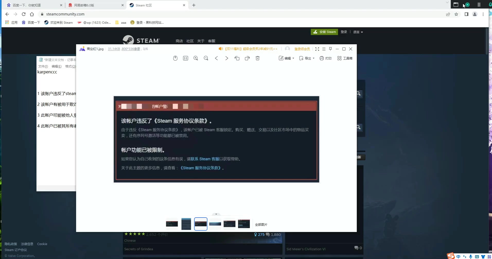The image size is (492, 259).
Task: Click the mouse scroll mode icon in image viewer
Action: [175, 58]
